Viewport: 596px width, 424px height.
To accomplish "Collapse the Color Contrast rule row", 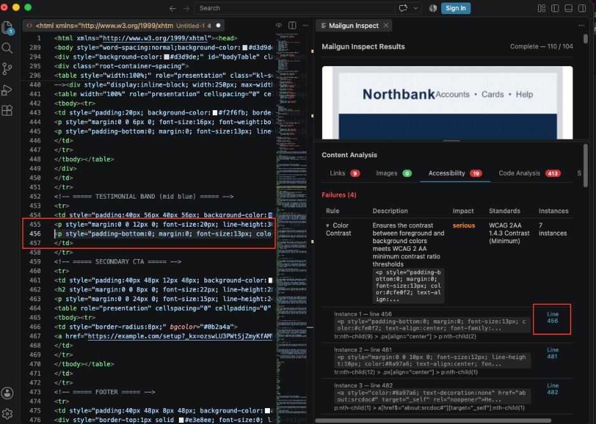I will click(x=328, y=225).
